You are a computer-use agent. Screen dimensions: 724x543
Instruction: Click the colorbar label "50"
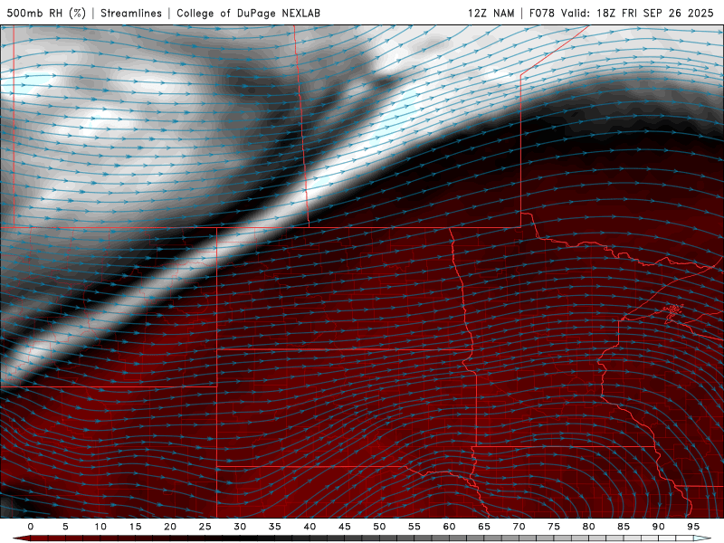pyautogui.click(x=379, y=527)
